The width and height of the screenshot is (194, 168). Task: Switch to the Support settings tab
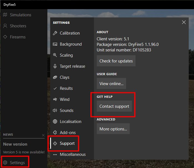pyautogui.click(x=67, y=143)
